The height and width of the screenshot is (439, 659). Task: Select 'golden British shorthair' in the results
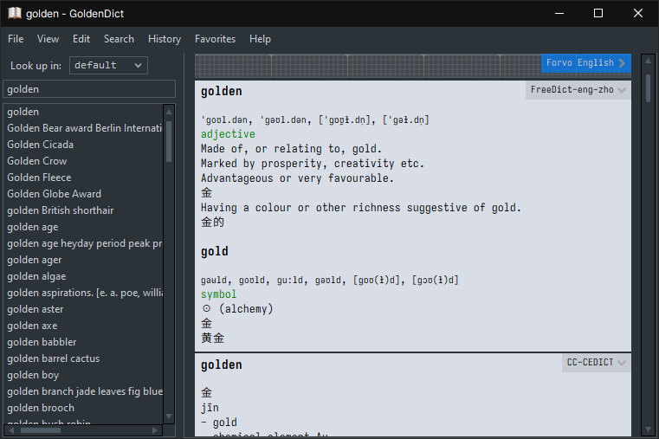60,210
